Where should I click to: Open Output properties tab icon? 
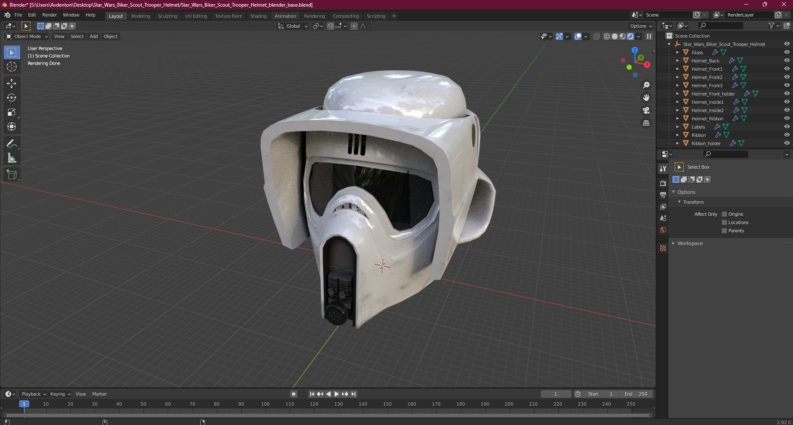click(x=663, y=195)
